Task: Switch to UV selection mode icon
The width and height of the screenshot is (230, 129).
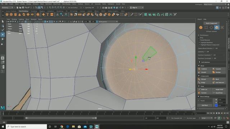Action: [222, 27]
